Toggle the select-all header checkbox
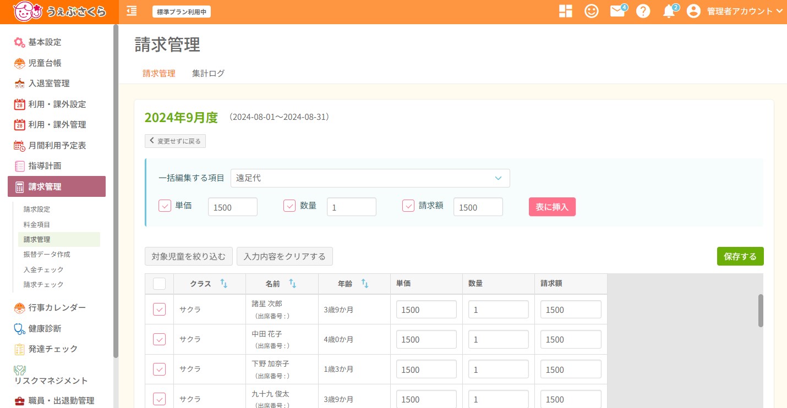Viewport: 787px width, 408px height. [159, 284]
